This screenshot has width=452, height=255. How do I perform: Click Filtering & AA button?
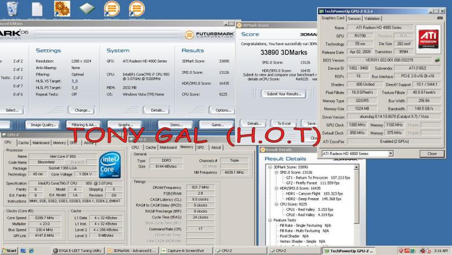84,125
